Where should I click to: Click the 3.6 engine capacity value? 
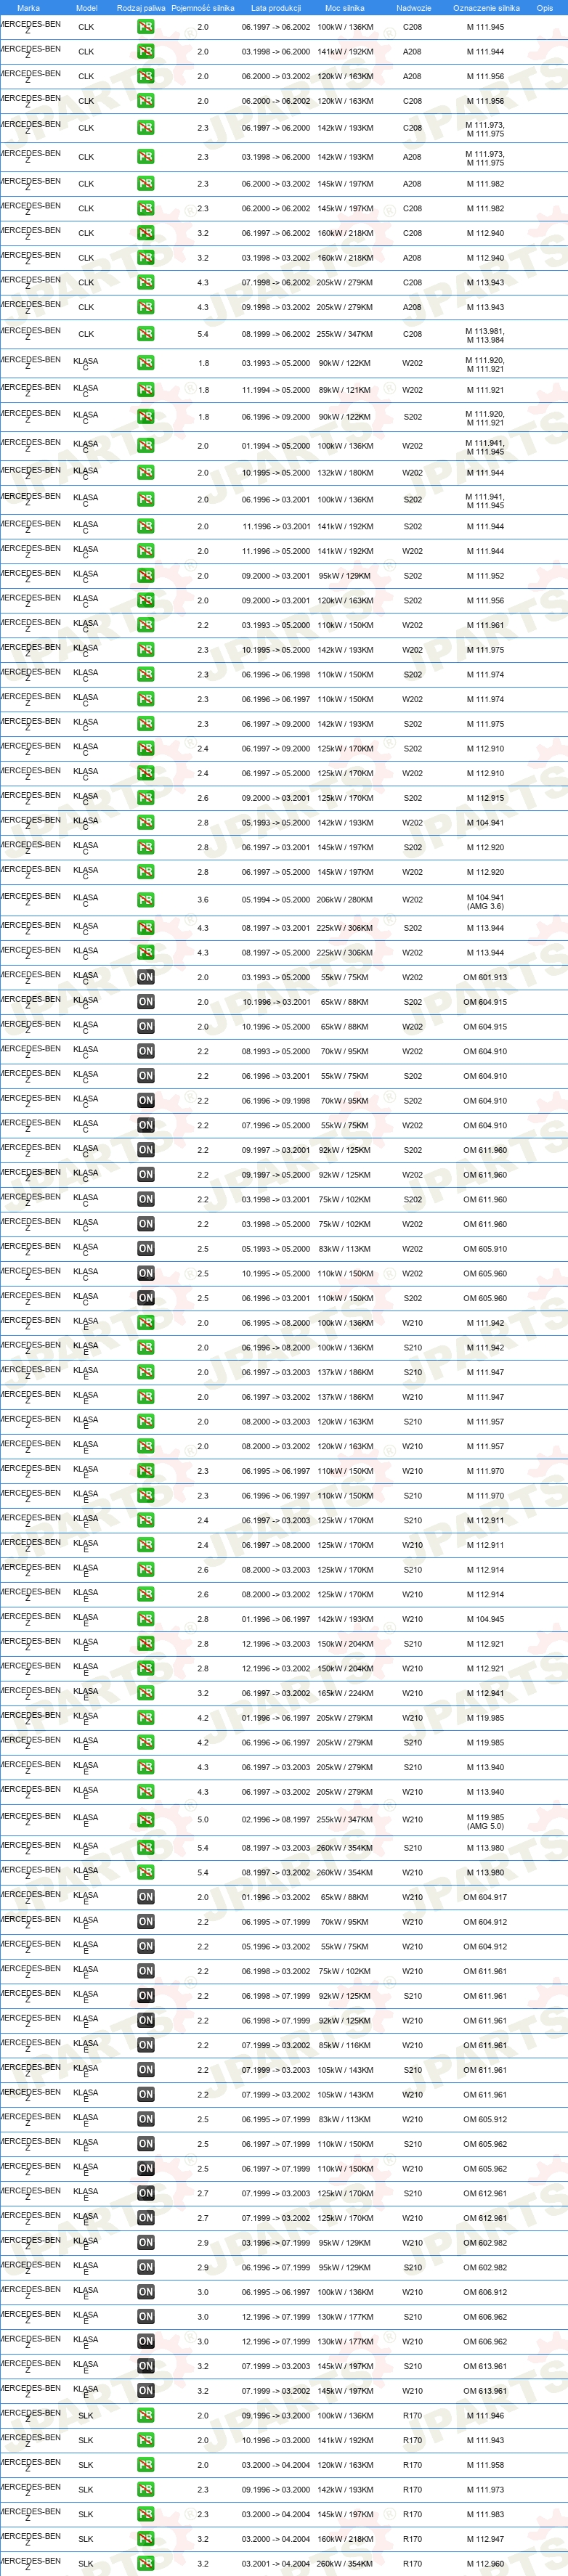point(203,900)
